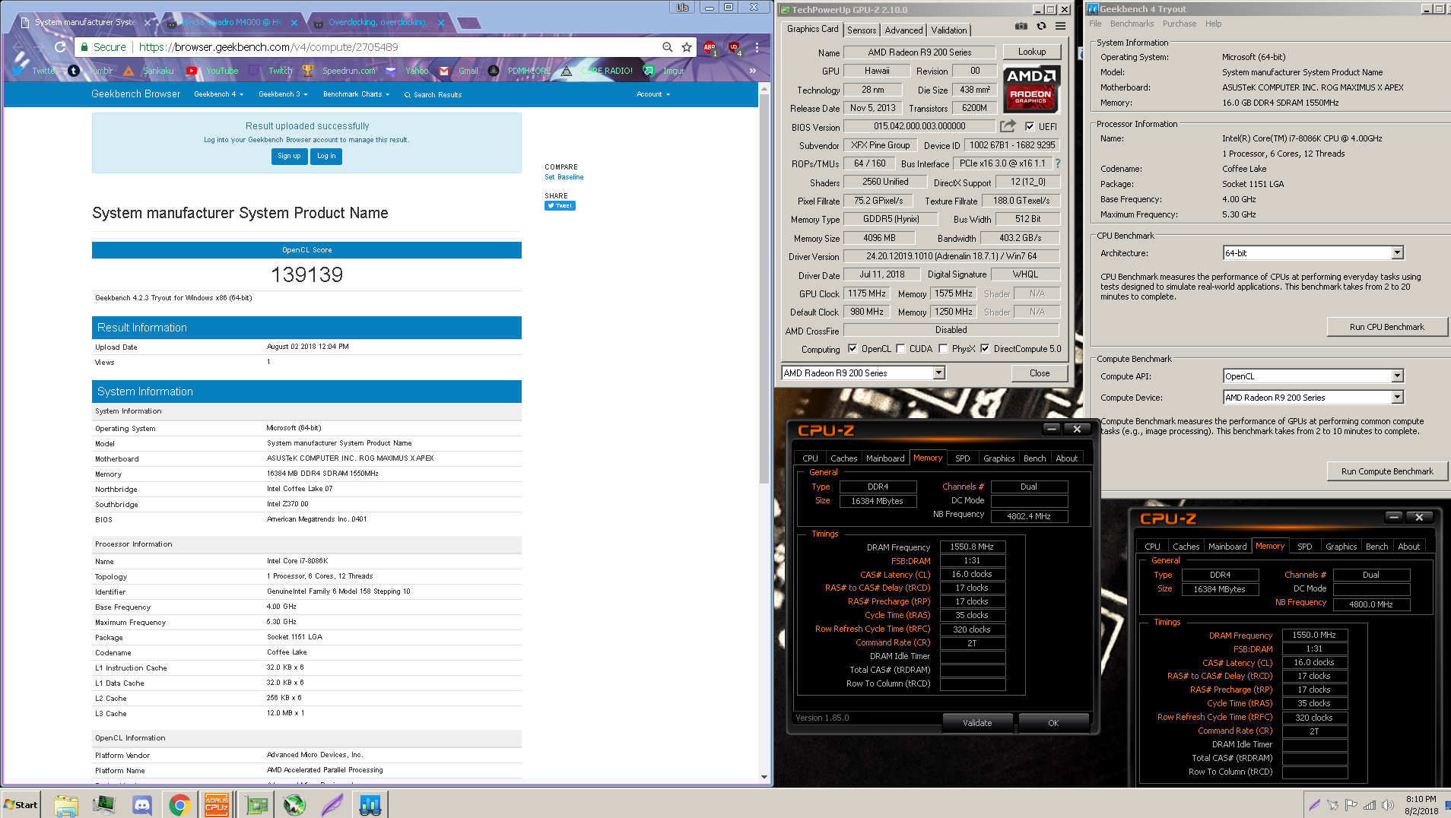Viewport: 1451px width, 818px height.
Task: Click the BIOS export icon in GPU-Z
Action: [x=1008, y=126]
